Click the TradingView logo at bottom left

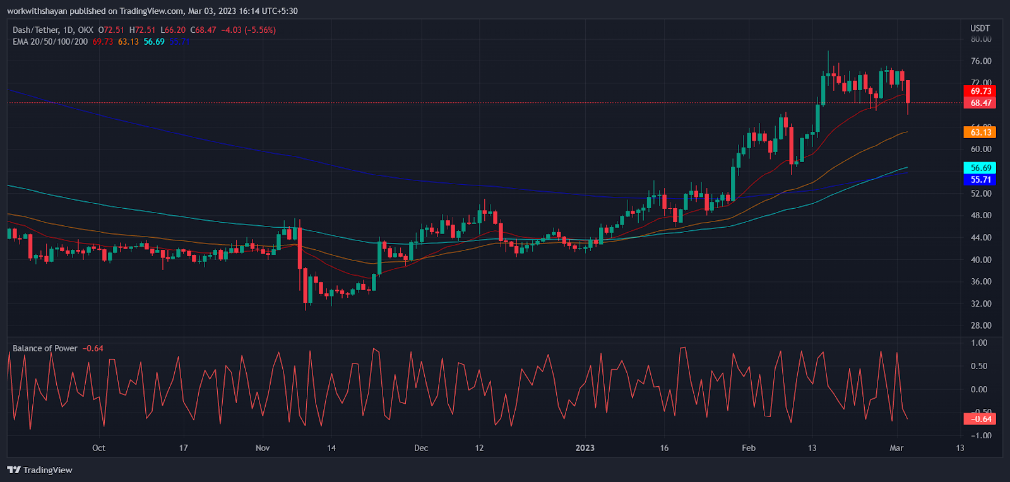point(39,470)
